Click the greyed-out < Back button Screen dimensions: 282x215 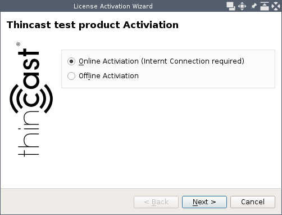[x=156, y=202]
